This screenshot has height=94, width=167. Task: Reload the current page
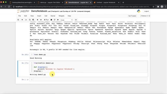9,7
